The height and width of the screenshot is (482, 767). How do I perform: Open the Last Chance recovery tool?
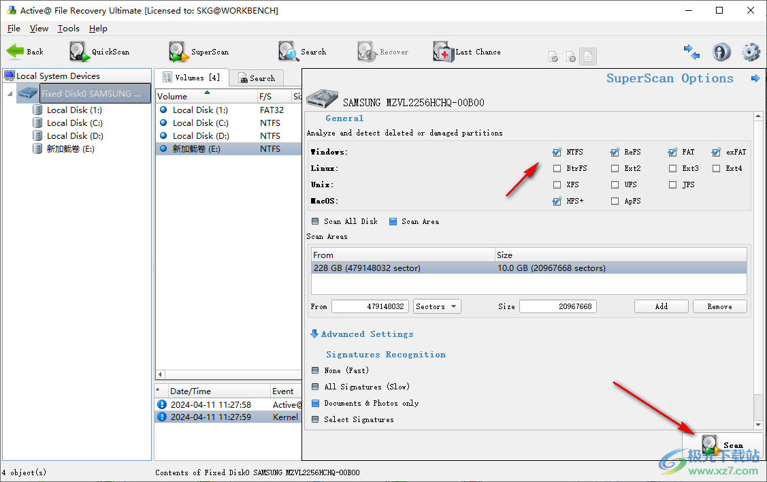click(467, 51)
